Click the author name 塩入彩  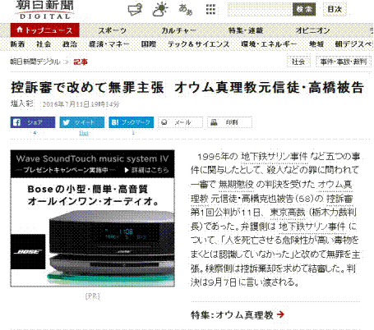[x=21, y=104]
